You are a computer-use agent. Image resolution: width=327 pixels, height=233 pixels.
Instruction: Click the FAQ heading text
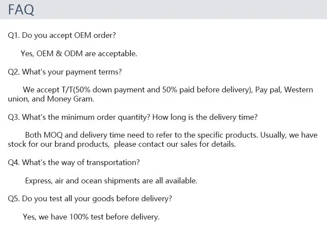click(x=21, y=9)
